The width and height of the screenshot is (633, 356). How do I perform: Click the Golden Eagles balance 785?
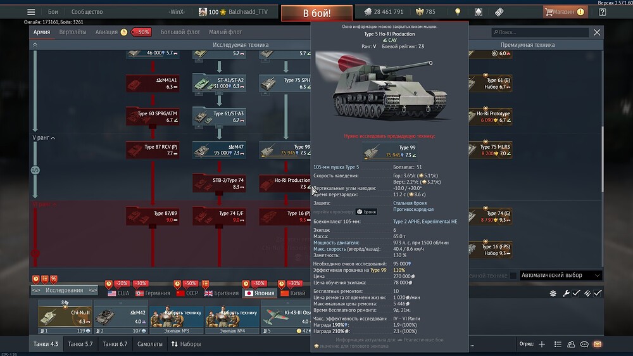[426, 11]
